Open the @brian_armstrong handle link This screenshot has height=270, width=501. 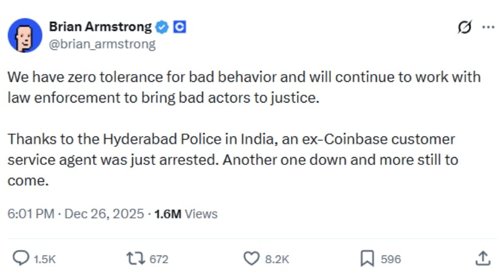(101, 44)
